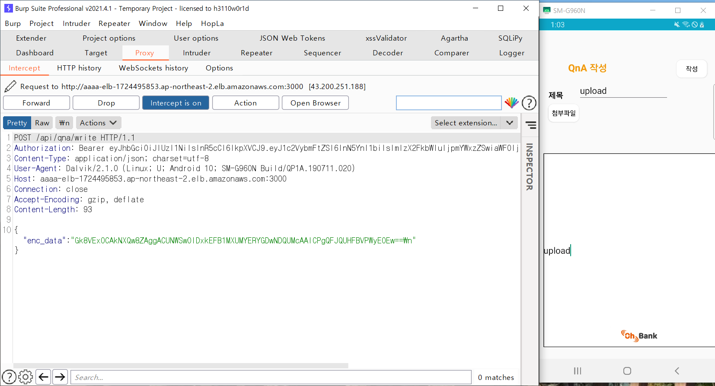
Task: Switch to the Target tab
Action: (x=96, y=53)
